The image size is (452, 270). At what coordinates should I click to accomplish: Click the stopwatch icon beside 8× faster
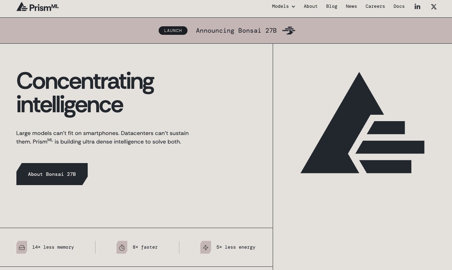click(x=122, y=247)
